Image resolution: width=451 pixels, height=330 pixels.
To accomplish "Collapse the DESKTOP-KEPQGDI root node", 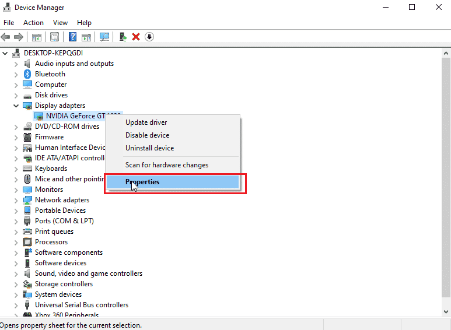I will (5, 53).
